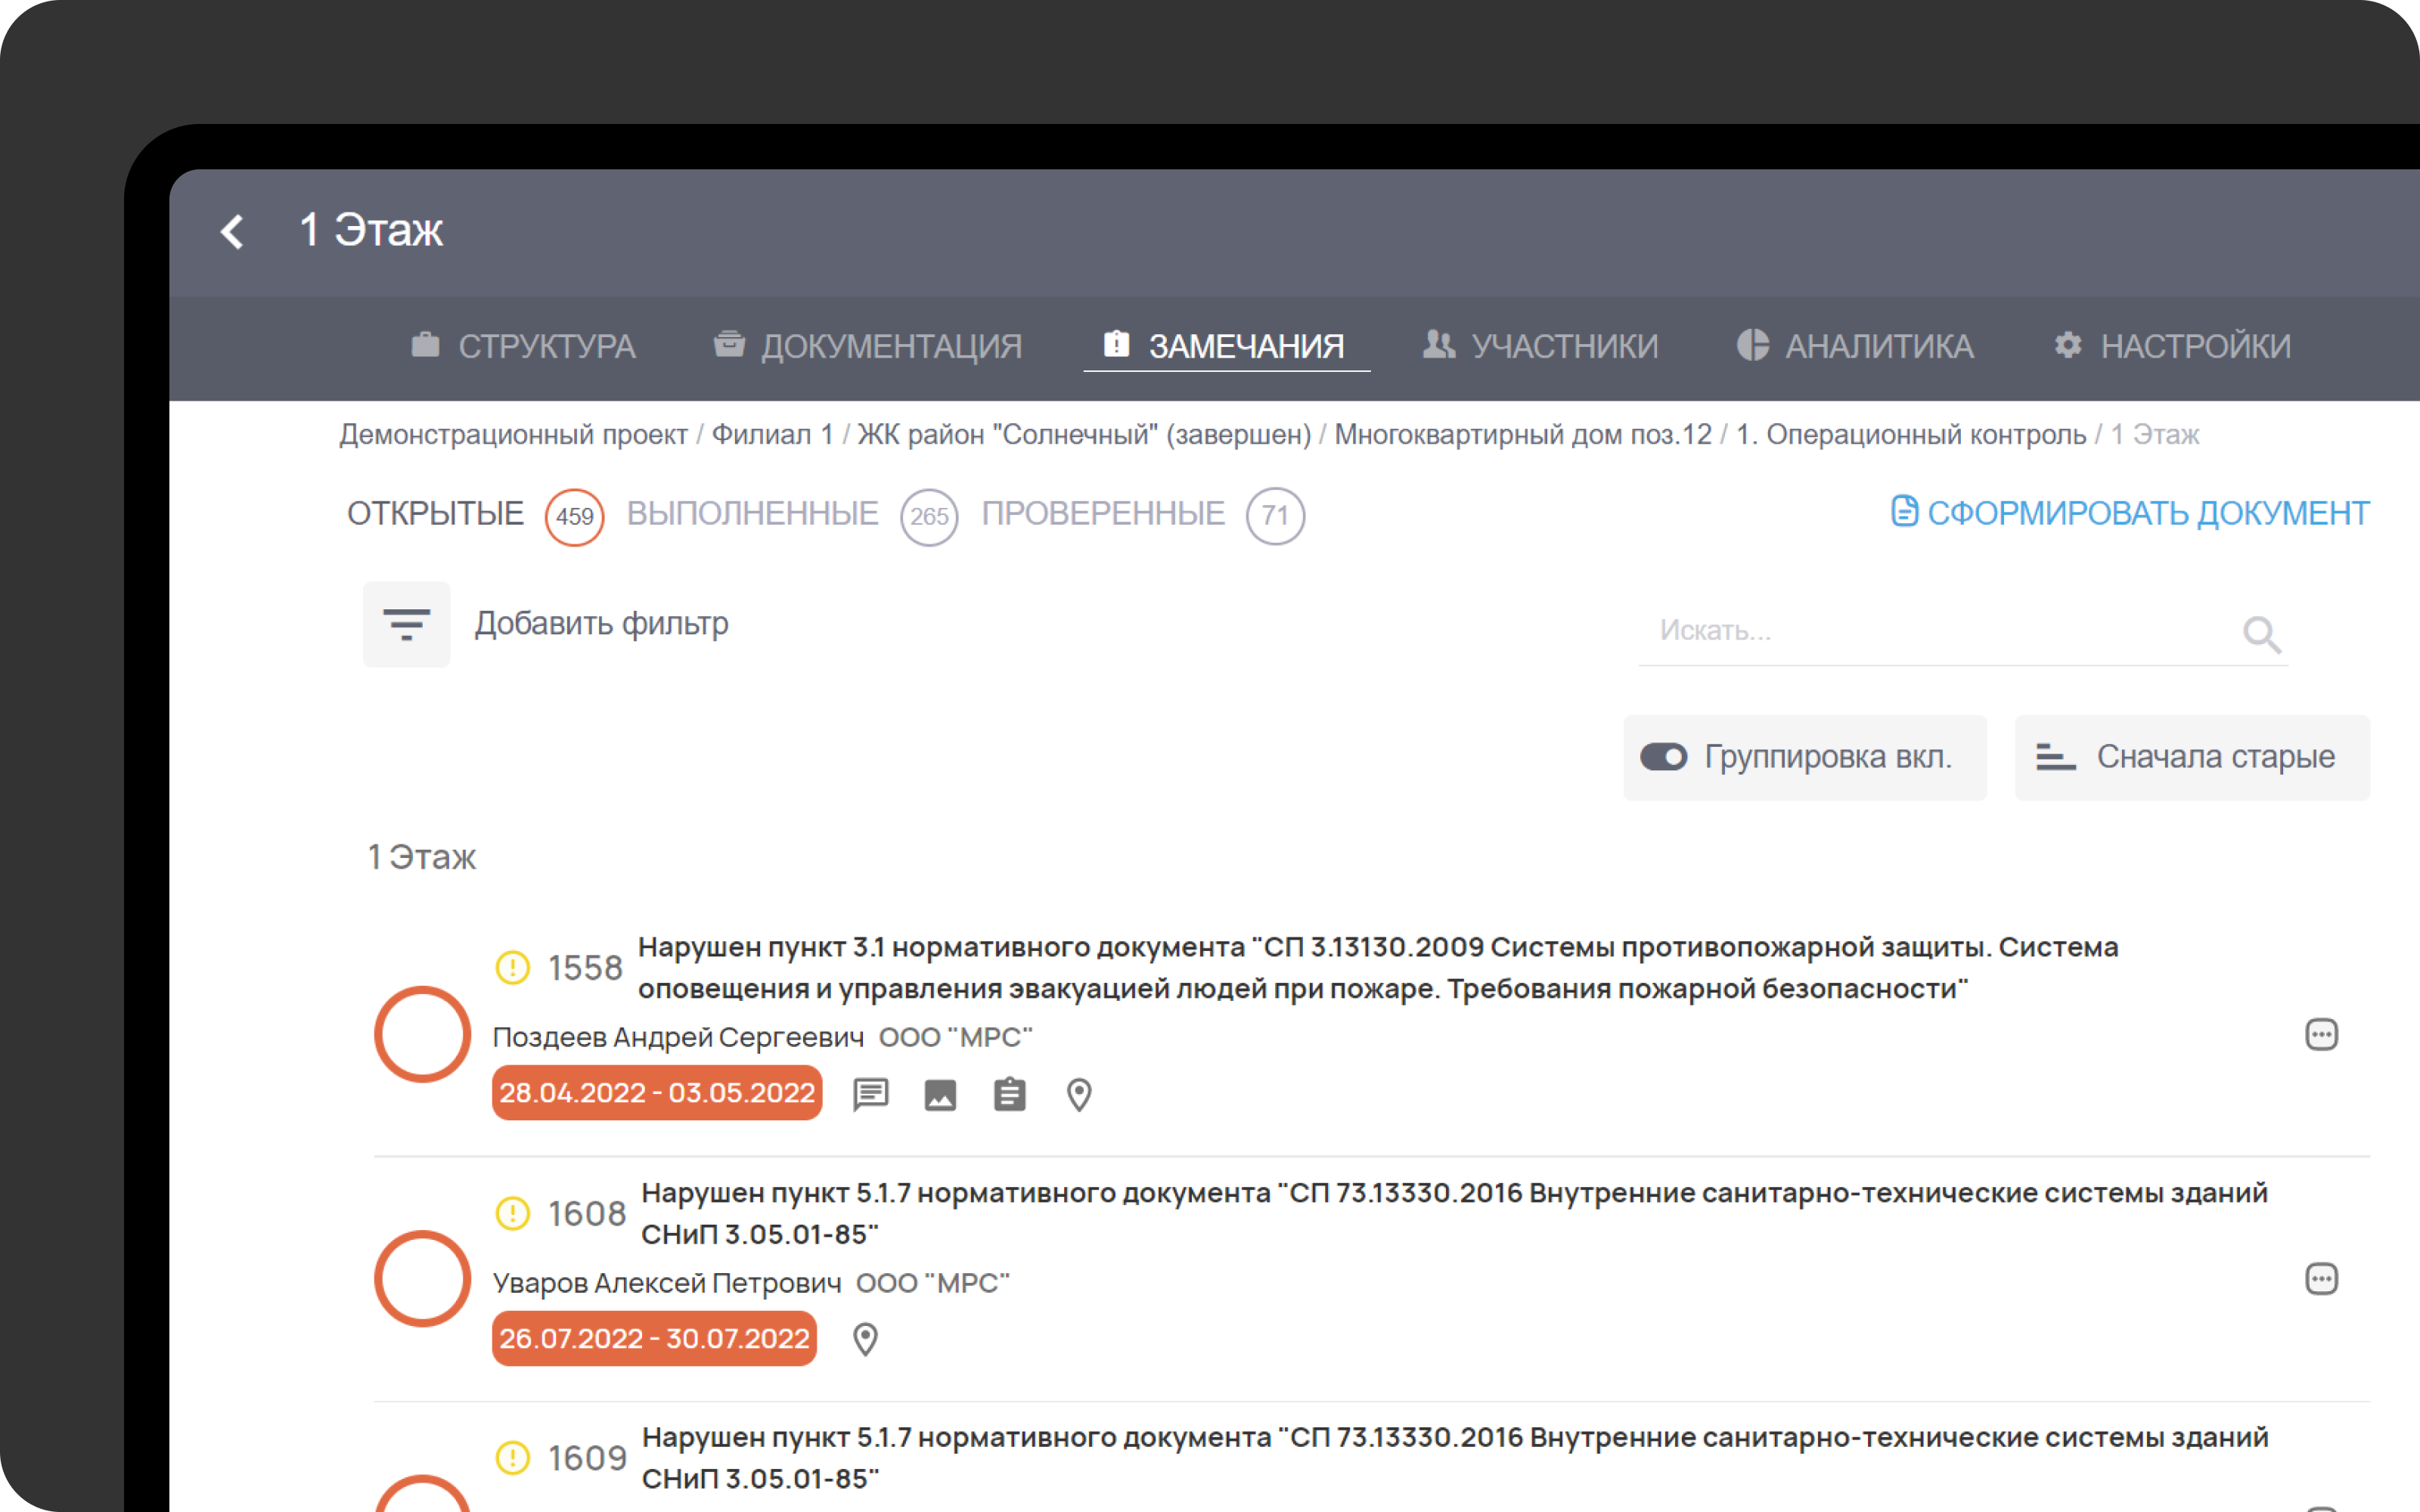Click the warning icon beside 1608
Screen dimensions: 2420x1512
tap(513, 1213)
